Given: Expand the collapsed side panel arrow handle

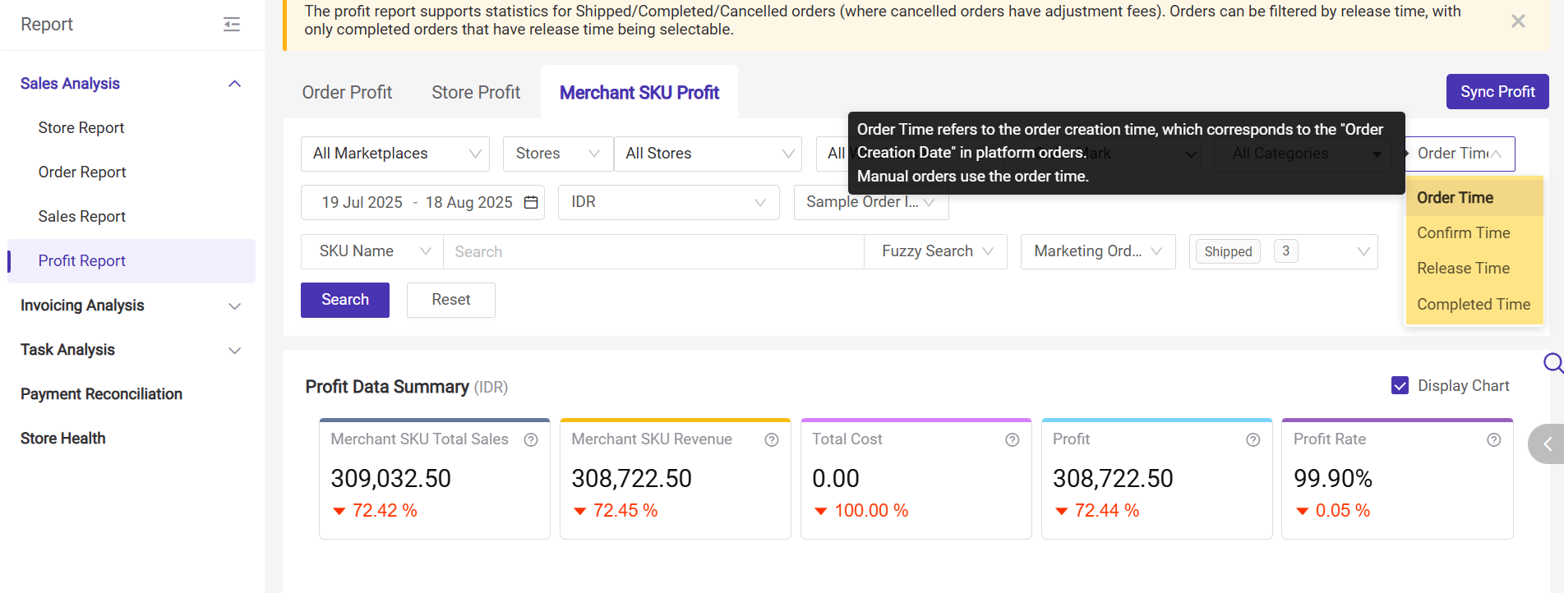Looking at the screenshot, I should [x=1546, y=444].
